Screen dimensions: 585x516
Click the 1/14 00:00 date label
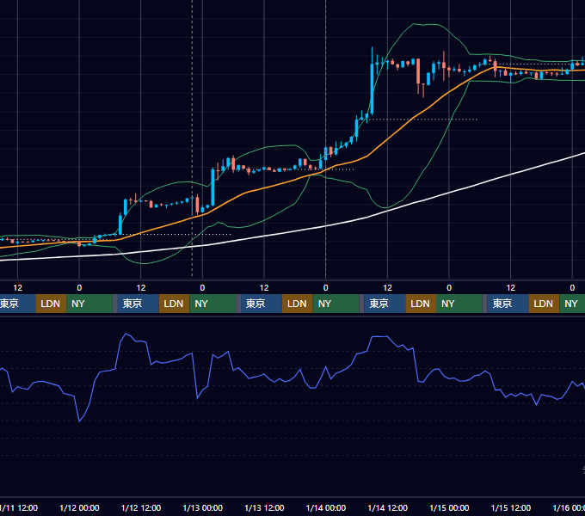tap(326, 507)
